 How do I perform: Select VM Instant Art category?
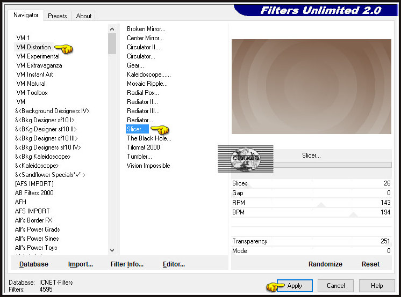[34, 75]
